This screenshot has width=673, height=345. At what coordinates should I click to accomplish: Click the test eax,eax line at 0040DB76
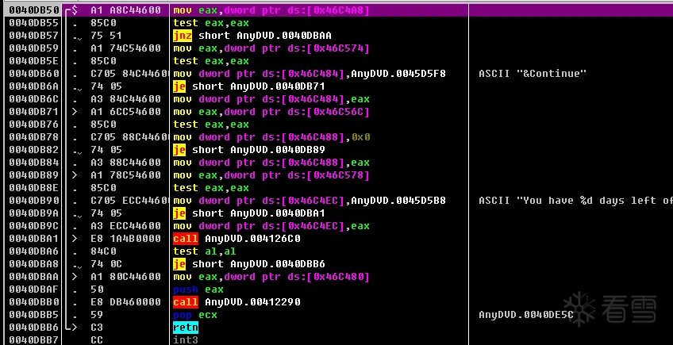coord(211,125)
